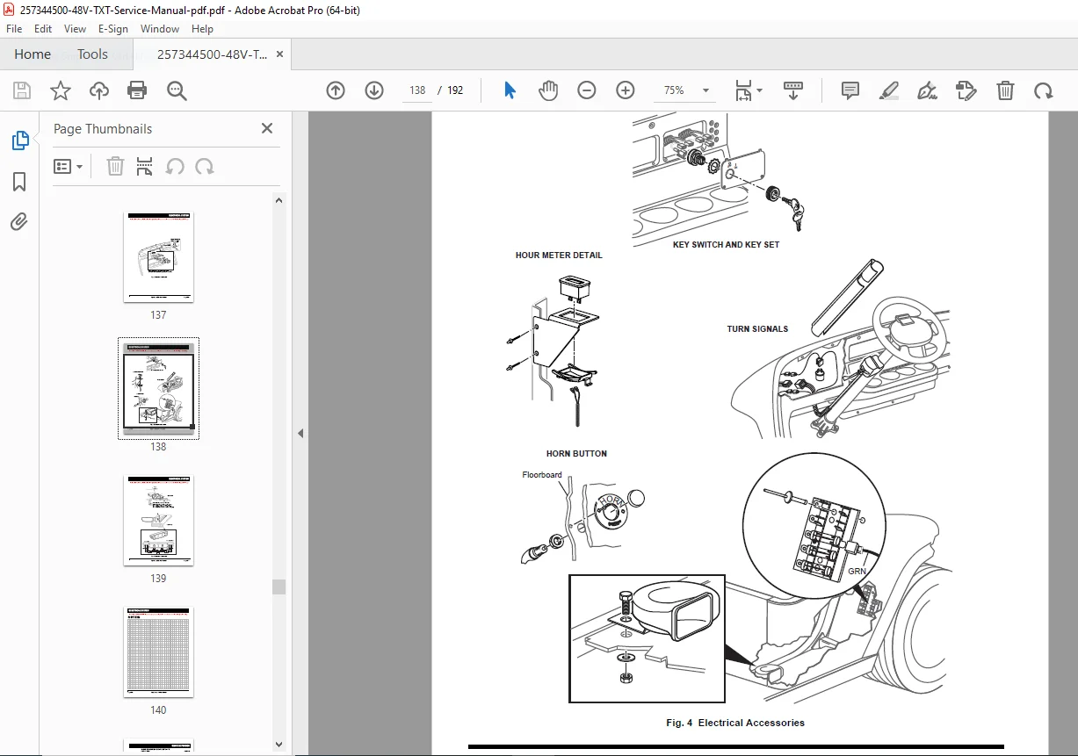Open the Edit menu
This screenshot has height=756, width=1078.
point(43,29)
